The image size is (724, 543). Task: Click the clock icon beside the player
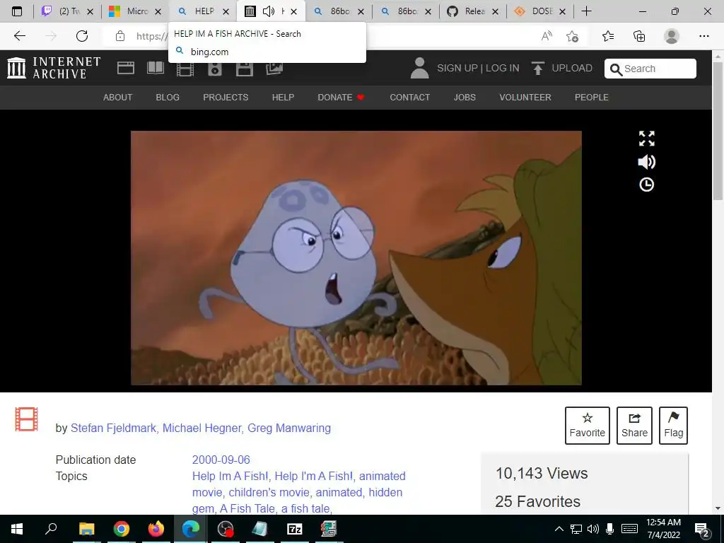[646, 185]
